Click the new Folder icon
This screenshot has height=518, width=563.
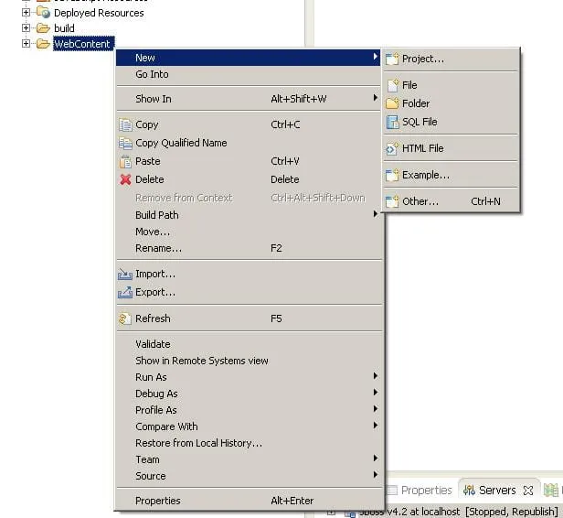(392, 103)
